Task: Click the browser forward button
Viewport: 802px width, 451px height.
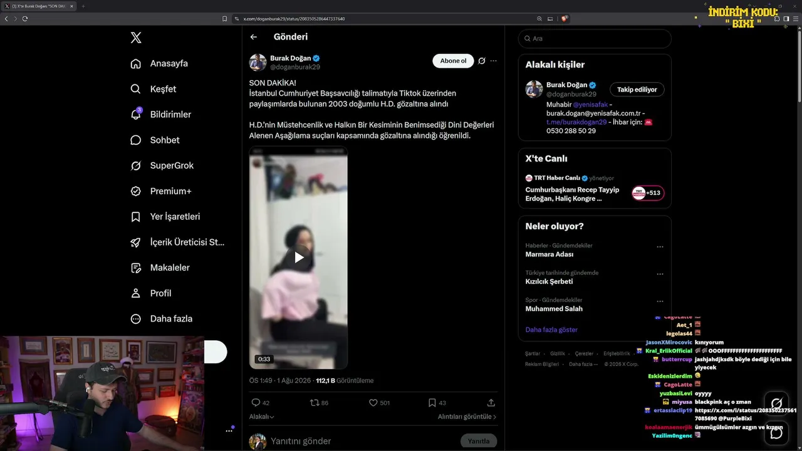Action: click(15, 19)
